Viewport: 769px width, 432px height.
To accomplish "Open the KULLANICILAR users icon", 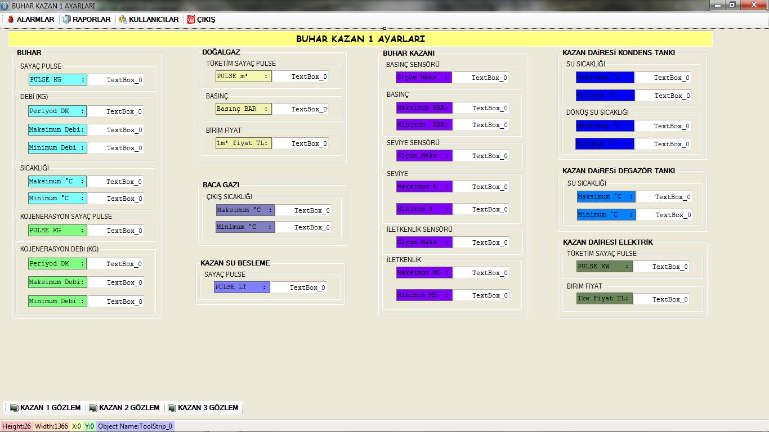I will tap(123, 19).
